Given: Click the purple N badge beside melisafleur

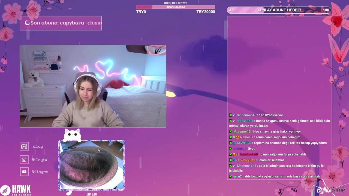Looking at the screenshot, I should (x=234, y=121).
